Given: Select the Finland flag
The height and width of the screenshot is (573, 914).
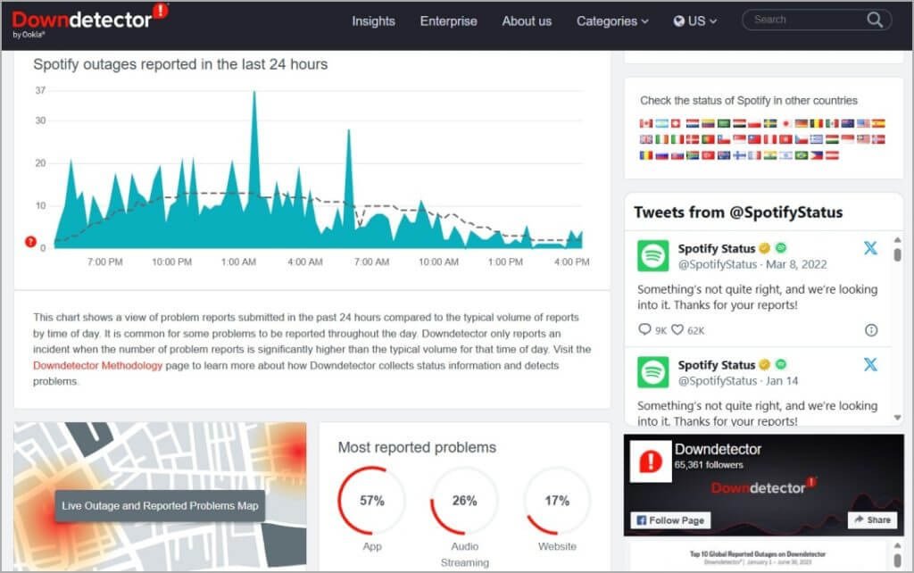Looking at the screenshot, I should pyautogui.click(x=739, y=155).
